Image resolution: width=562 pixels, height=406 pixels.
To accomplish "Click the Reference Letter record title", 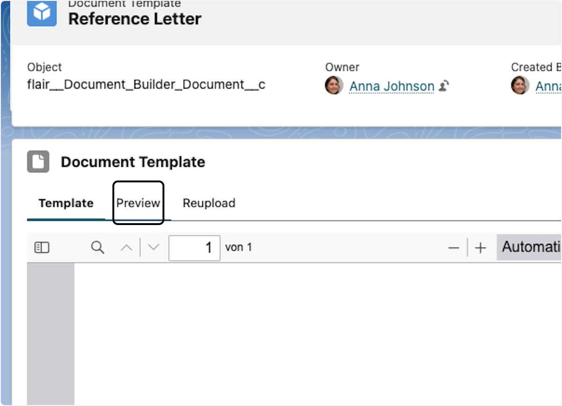I will pos(135,19).
